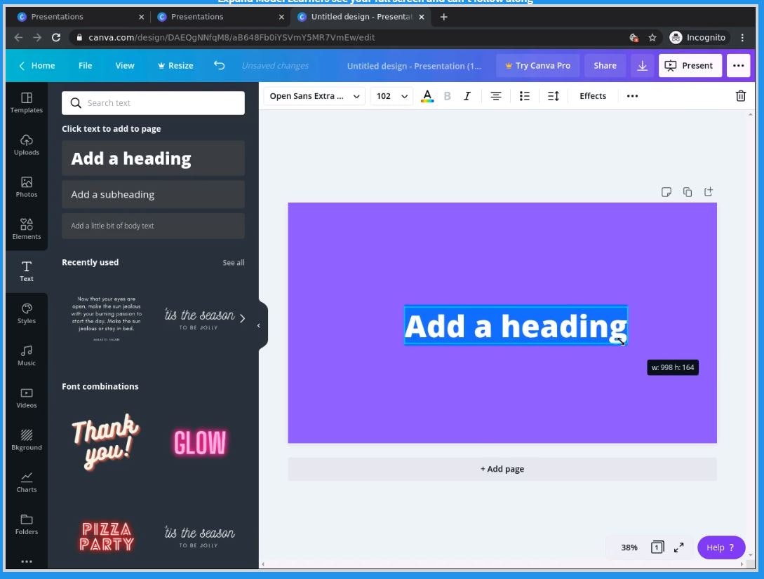Open the font size dropdown

click(x=391, y=96)
